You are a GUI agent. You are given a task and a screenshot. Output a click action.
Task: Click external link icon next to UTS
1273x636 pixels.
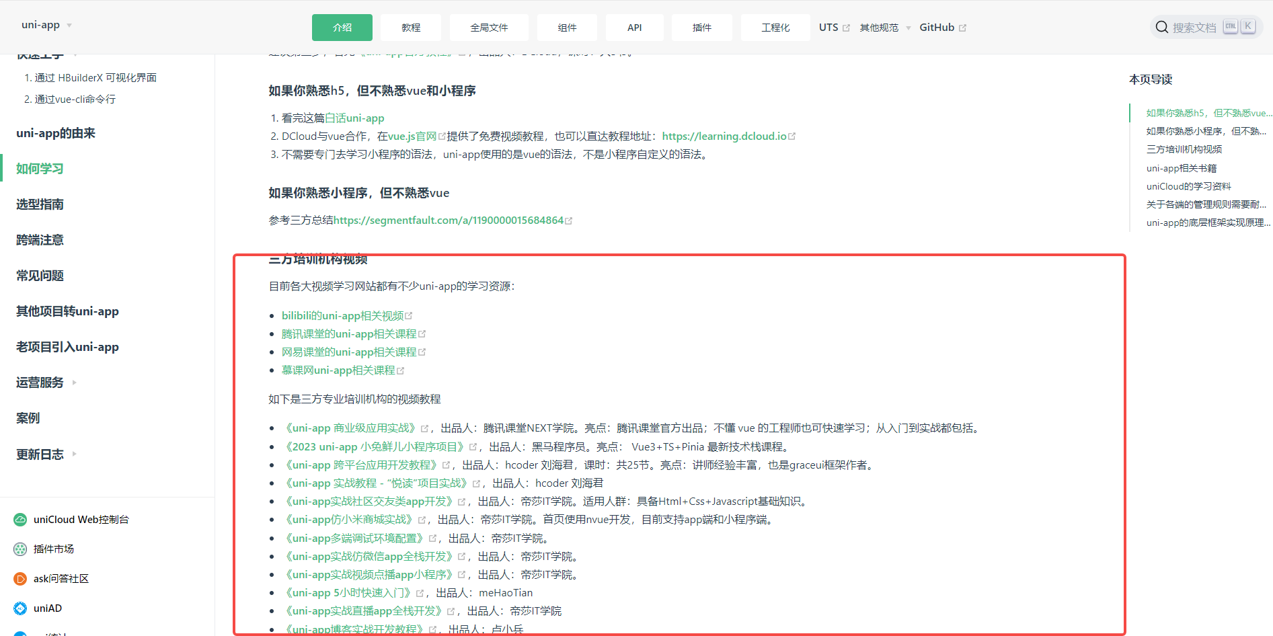click(846, 28)
